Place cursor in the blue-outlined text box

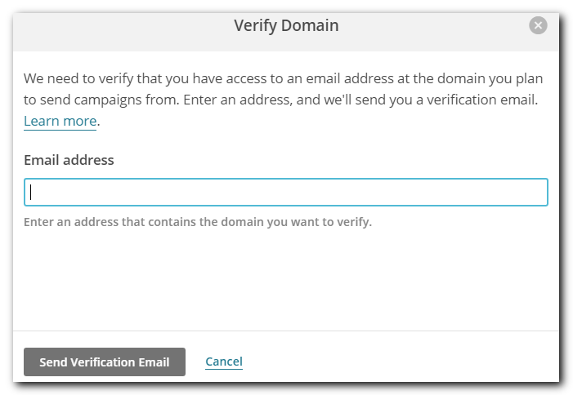[x=286, y=193]
